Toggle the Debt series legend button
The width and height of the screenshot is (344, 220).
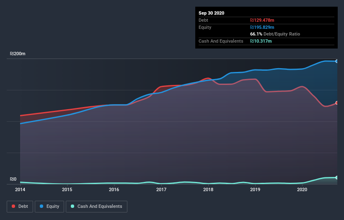click(x=20, y=207)
